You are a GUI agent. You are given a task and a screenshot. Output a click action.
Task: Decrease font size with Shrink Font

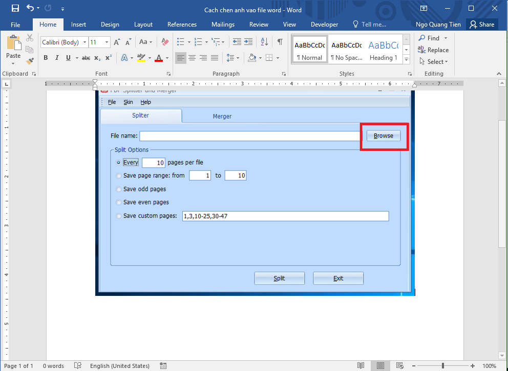pos(129,42)
